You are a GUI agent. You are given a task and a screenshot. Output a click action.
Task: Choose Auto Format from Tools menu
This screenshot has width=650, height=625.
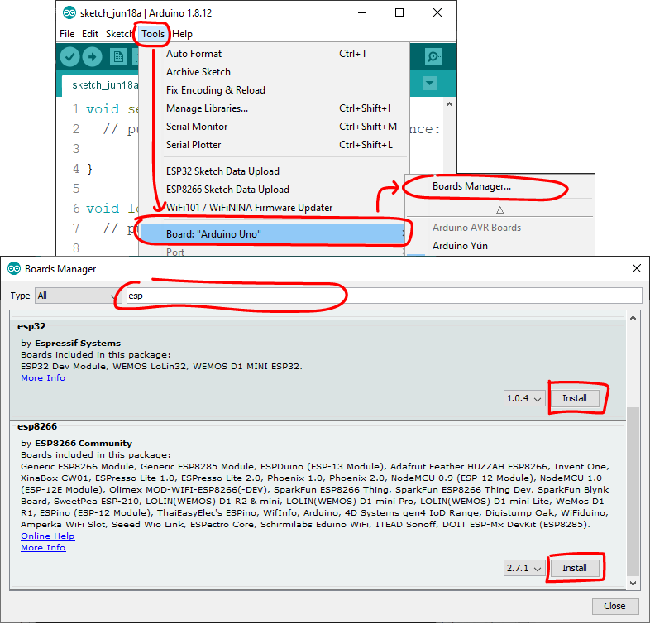(274, 54)
